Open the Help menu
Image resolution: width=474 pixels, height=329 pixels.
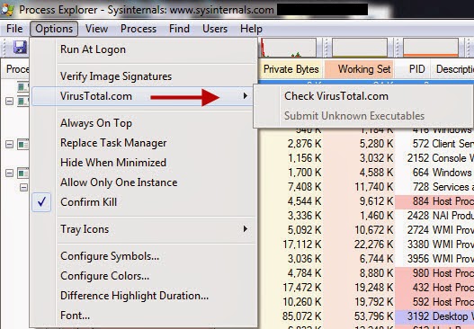(x=251, y=29)
